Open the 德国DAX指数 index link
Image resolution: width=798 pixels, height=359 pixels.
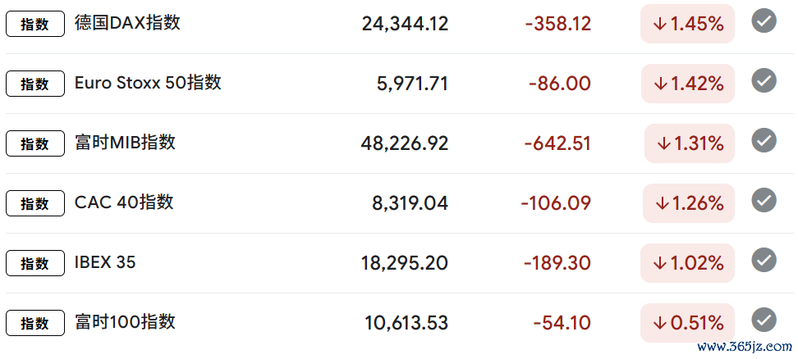pos(127,23)
